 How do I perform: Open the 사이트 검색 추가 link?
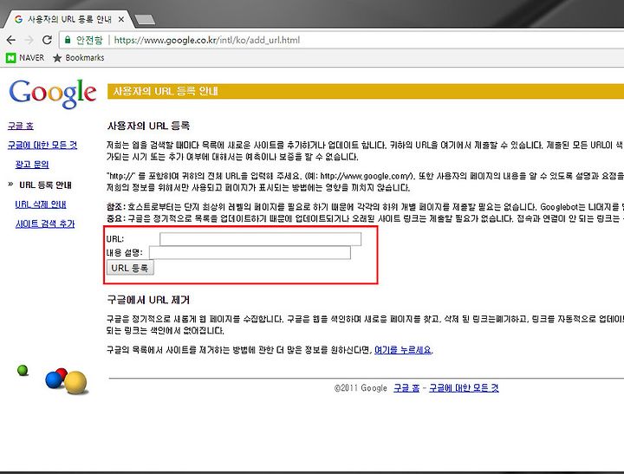coord(45,224)
